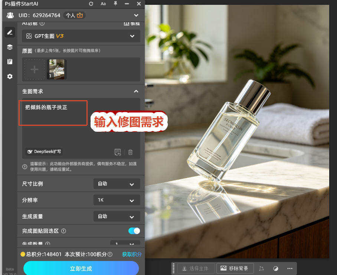Expand the UID account dropdown chevron

(x=136, y=16)
